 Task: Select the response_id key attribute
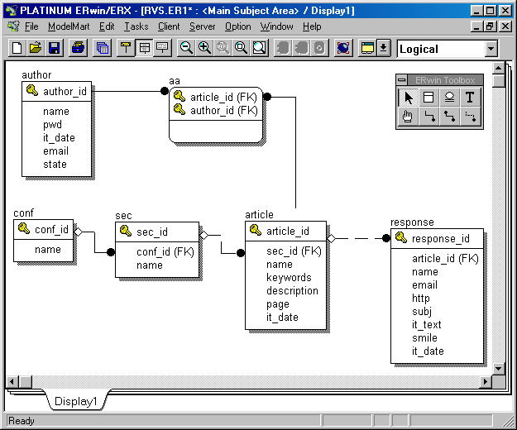[x=441, y=238]
